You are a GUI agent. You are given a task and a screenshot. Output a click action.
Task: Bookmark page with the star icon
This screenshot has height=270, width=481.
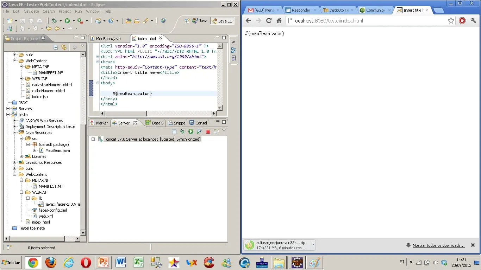tap(451, 21)
